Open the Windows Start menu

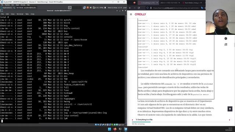109,129
